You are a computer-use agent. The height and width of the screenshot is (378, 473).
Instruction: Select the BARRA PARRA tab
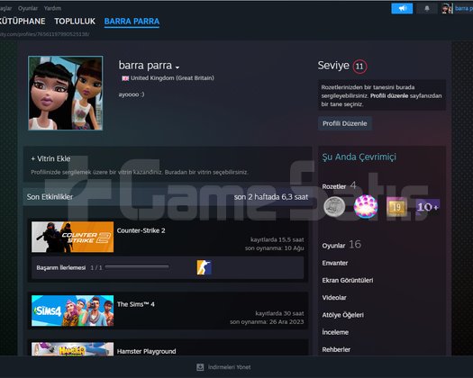point(132,21)
